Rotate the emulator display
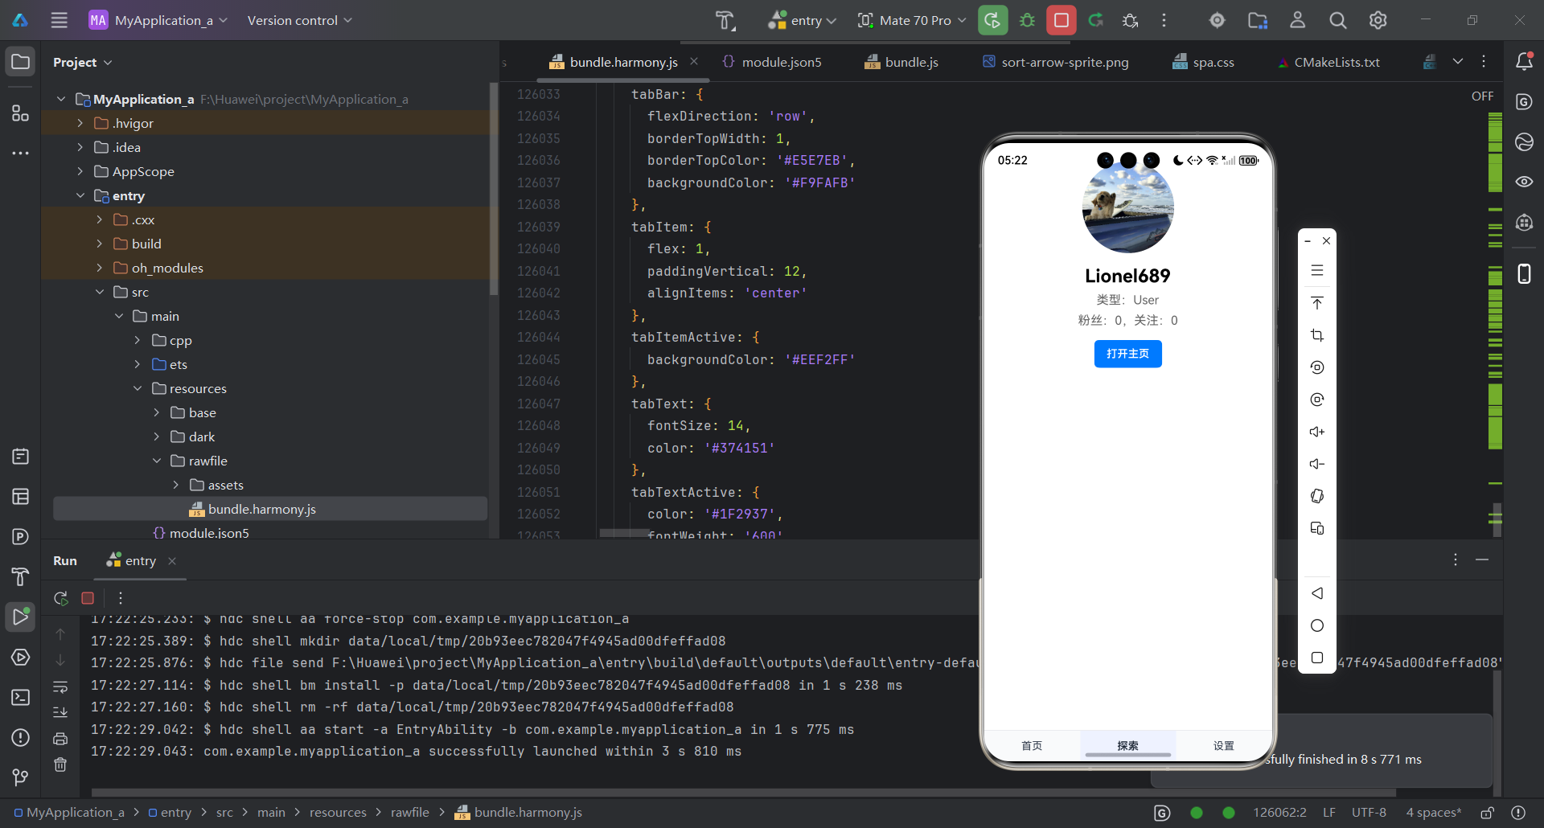 pyautogui.click(x=1317, y=367)
